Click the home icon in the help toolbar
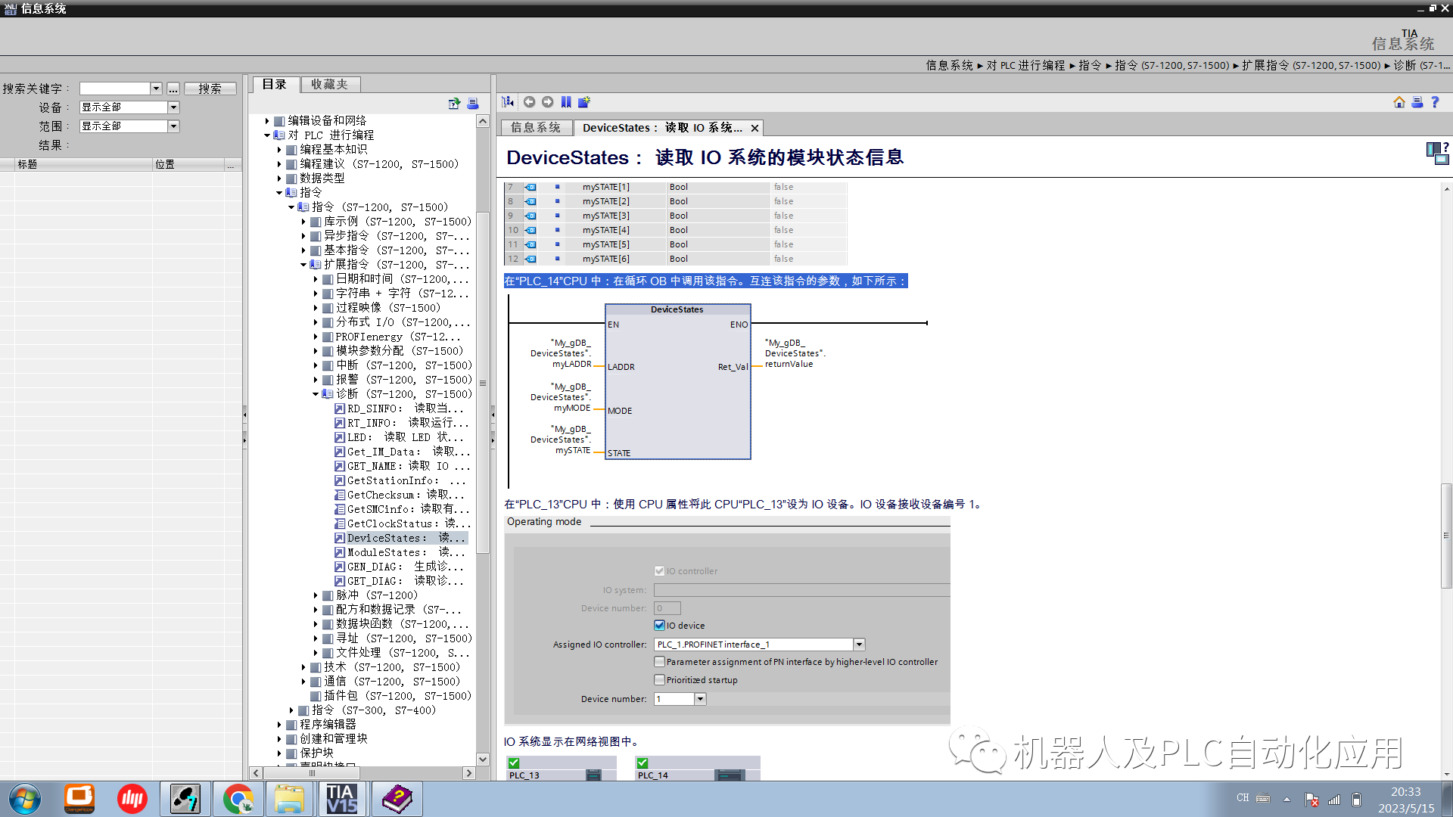 (1399, 101)
